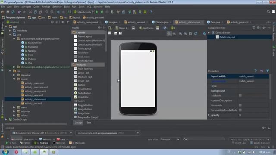Expand the drawable folder
This screenshot has height=155, width=276.
(x=14, y=75)
